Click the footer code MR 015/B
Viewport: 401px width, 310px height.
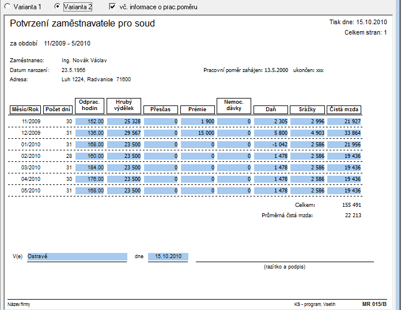tap(374, 304)
